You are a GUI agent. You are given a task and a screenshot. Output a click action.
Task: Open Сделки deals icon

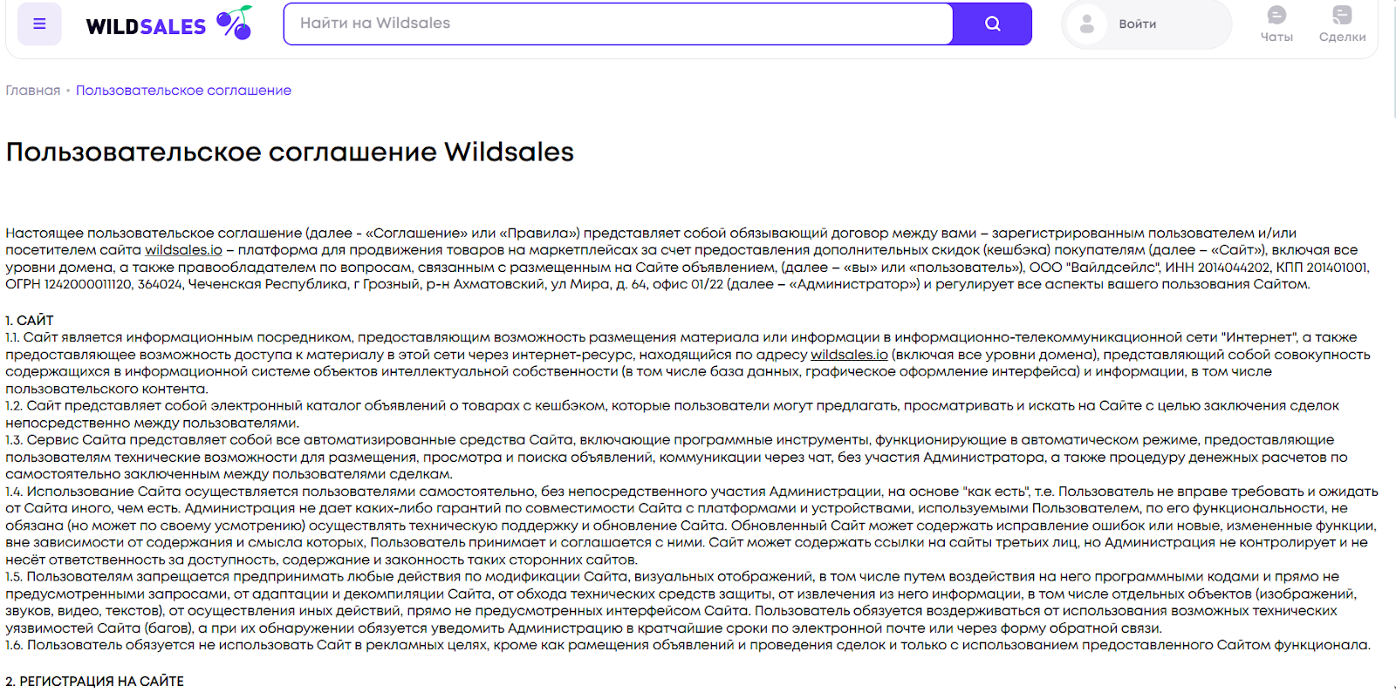(x=1342, y=24)
